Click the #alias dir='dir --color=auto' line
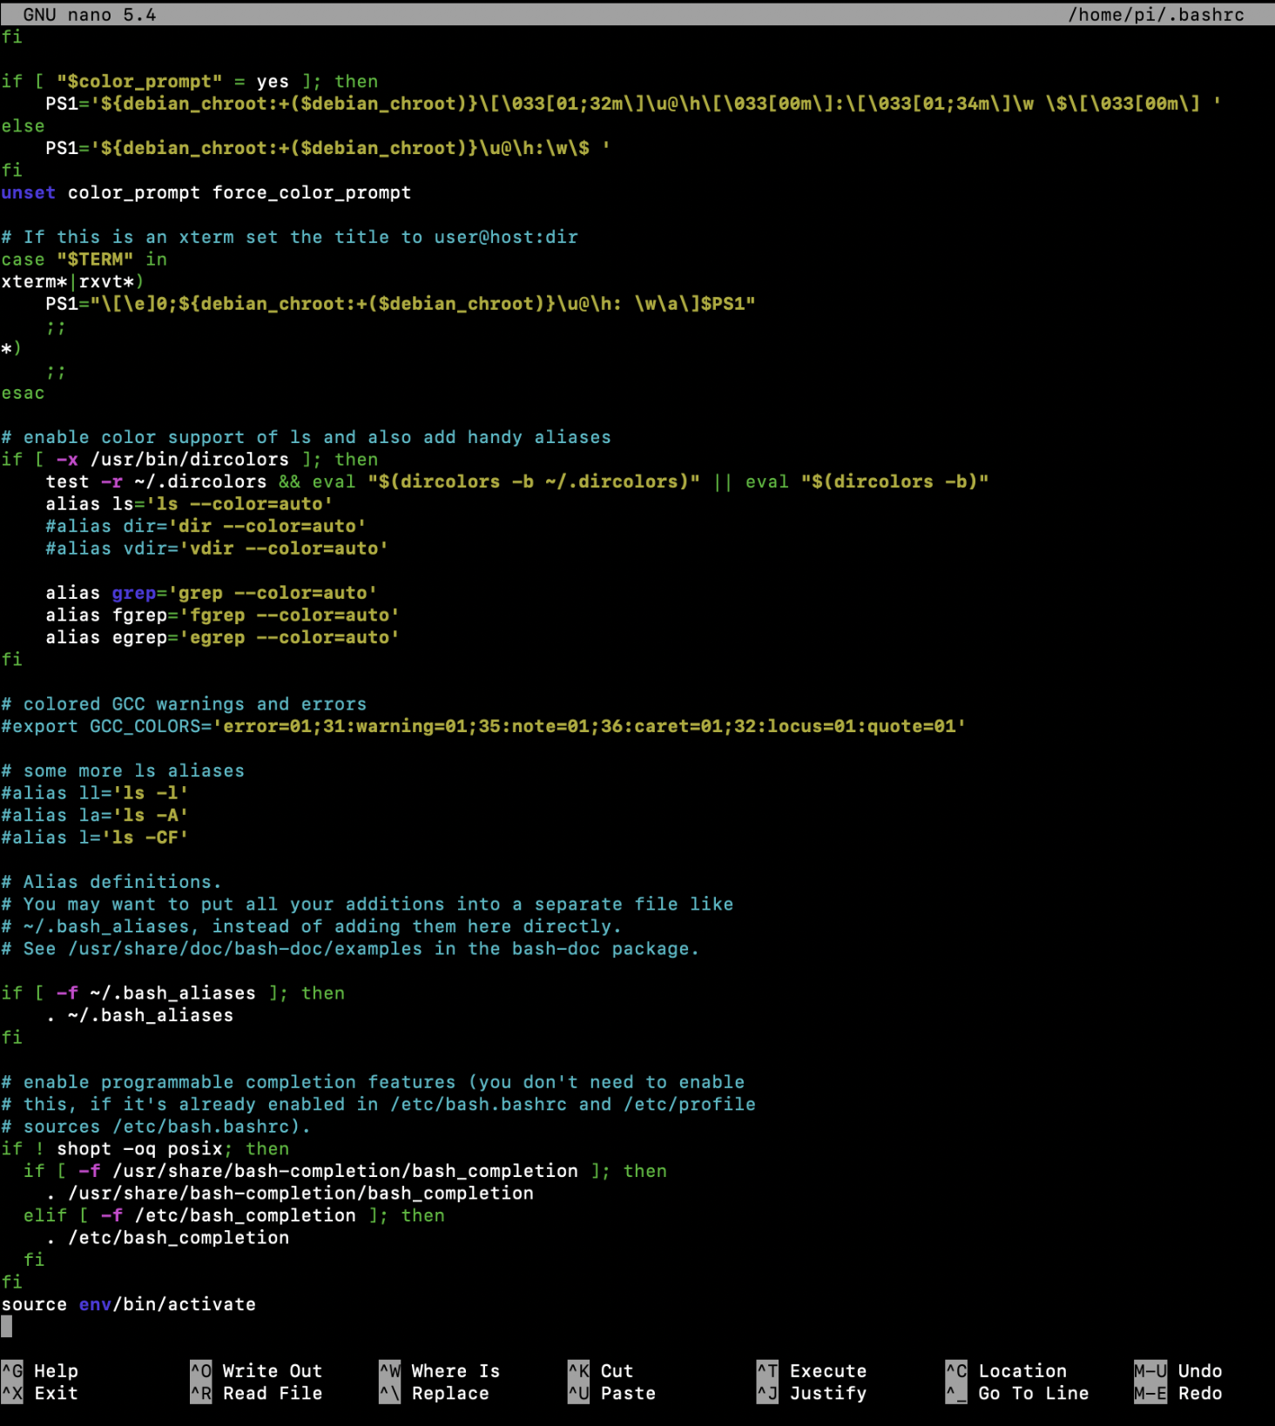The image size is (1275, 1426). click(x=206, y=526)
